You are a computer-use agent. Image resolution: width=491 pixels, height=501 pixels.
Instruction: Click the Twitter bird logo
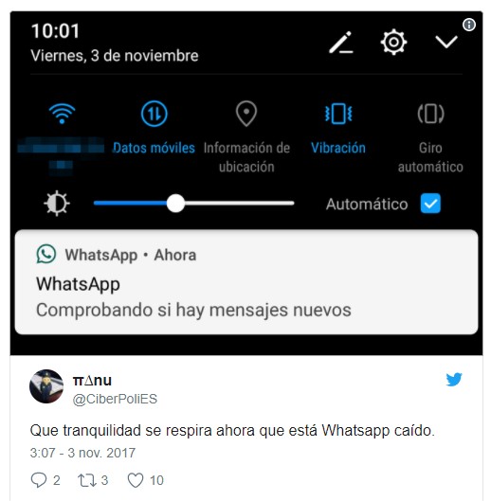pos(454,379)
